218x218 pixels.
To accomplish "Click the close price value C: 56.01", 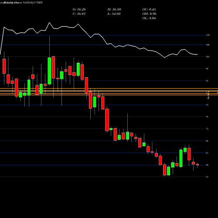I will 79,14.
